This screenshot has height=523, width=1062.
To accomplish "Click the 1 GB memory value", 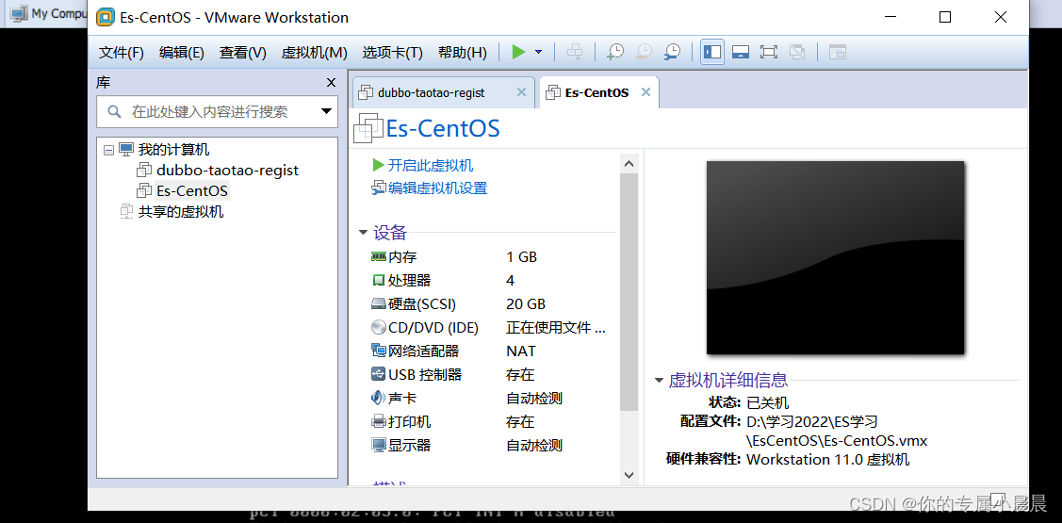I will point(521,256).
